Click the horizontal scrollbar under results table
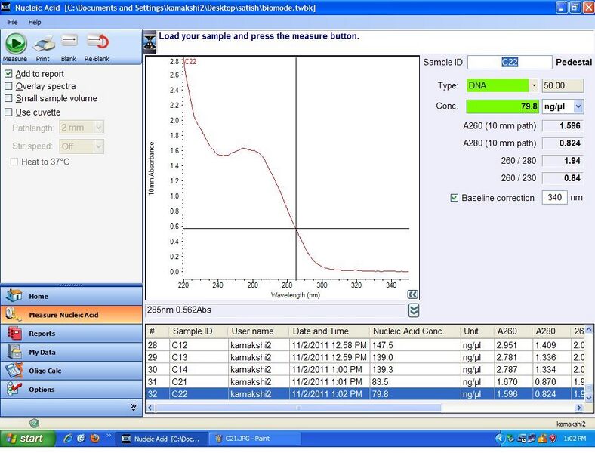Screen dimensions: 595x453 [x=362, y=408]
